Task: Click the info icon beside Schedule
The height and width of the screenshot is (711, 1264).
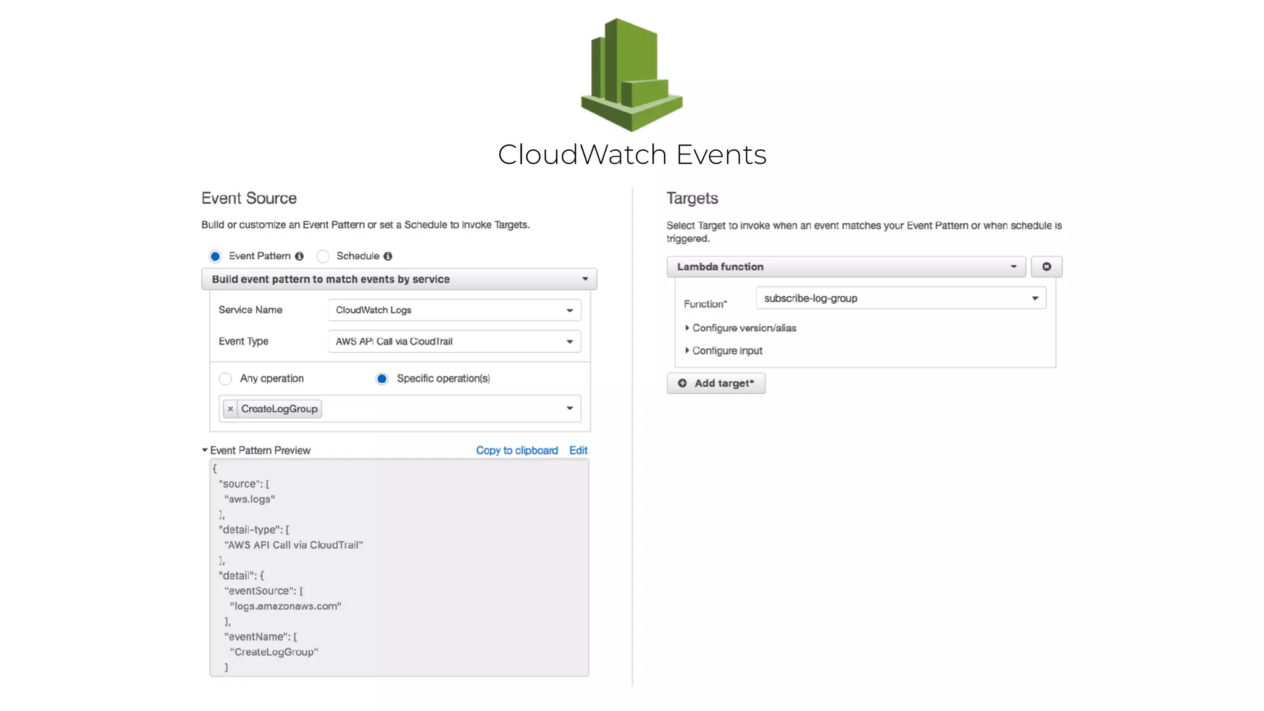Action: tap(388, 256)
